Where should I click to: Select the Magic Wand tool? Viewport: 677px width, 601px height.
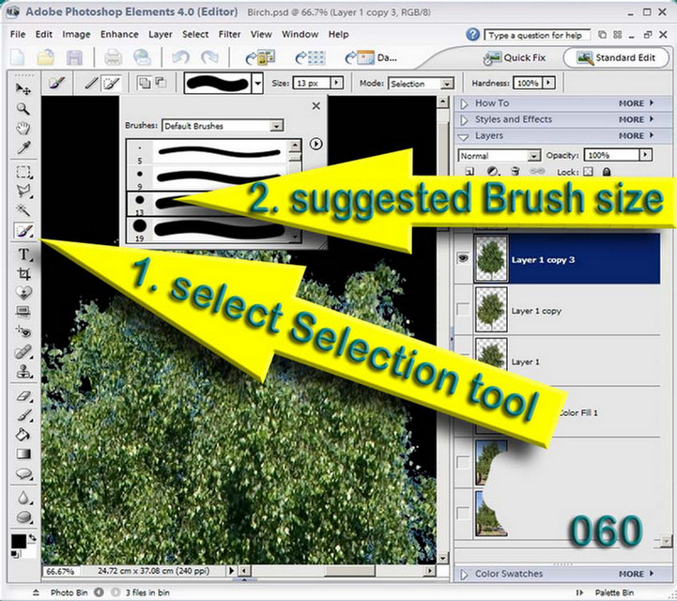pos(23,210)
